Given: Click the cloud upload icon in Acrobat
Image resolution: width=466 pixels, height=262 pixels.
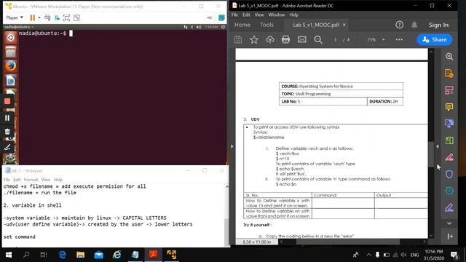Looking at the screenshot, I should pos(270,39).
